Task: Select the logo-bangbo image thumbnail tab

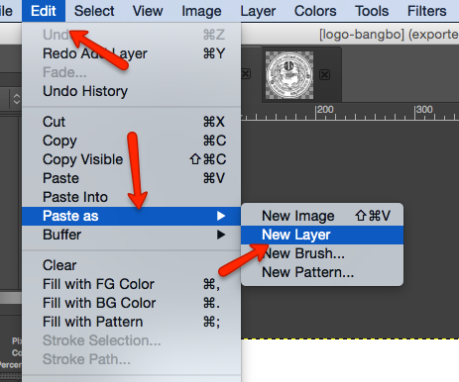Action: point(289,75)
